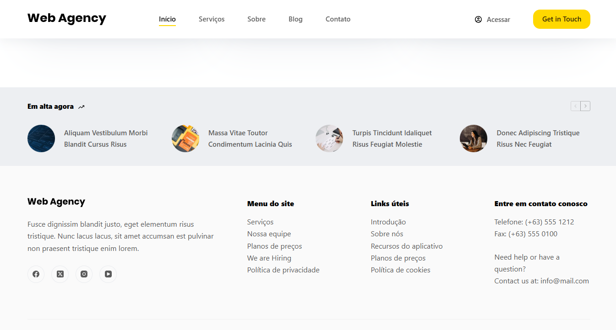The width and height of the screenshot is (616, 330).
Task: Select Contato in the header menu
Action: [x=338, y=19]
